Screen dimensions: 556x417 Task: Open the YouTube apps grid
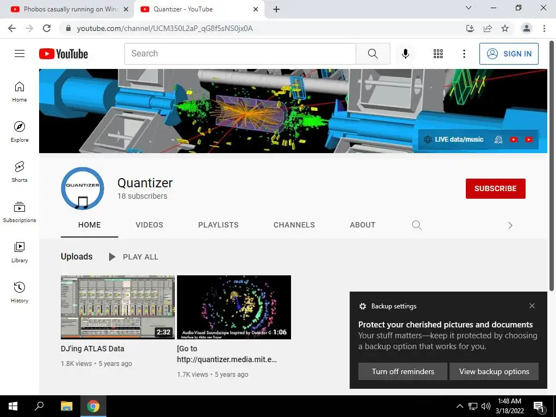click(x=438, y=54)
